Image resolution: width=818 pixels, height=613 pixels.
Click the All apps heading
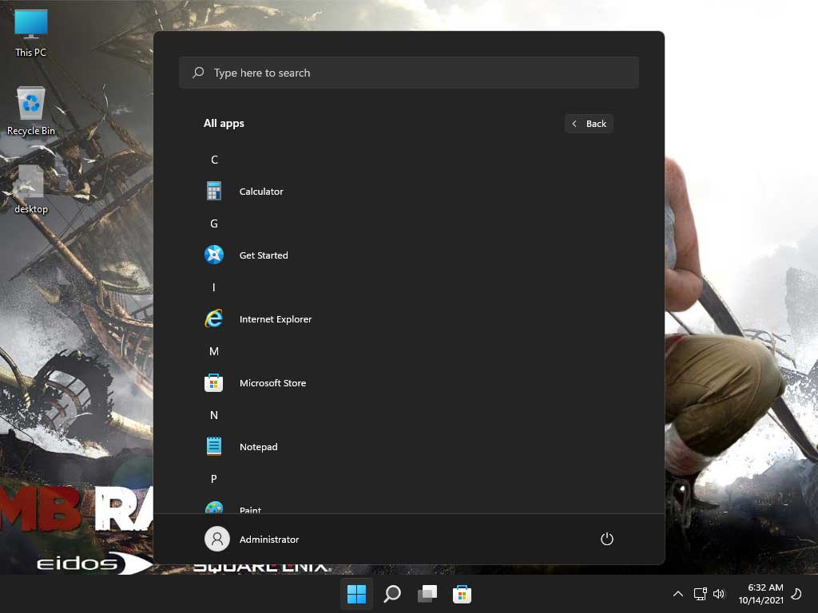pyautogui.click(x=224, y=123)
